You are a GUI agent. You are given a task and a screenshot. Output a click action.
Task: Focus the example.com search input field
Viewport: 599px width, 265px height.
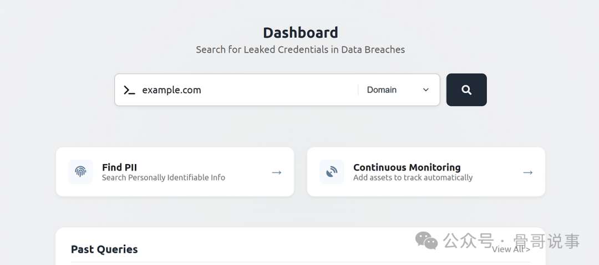(x=244, y=90)
